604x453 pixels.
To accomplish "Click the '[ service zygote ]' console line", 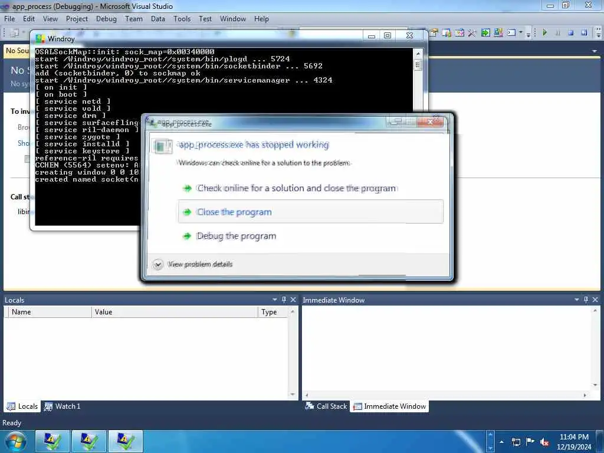I will point(77,137).
